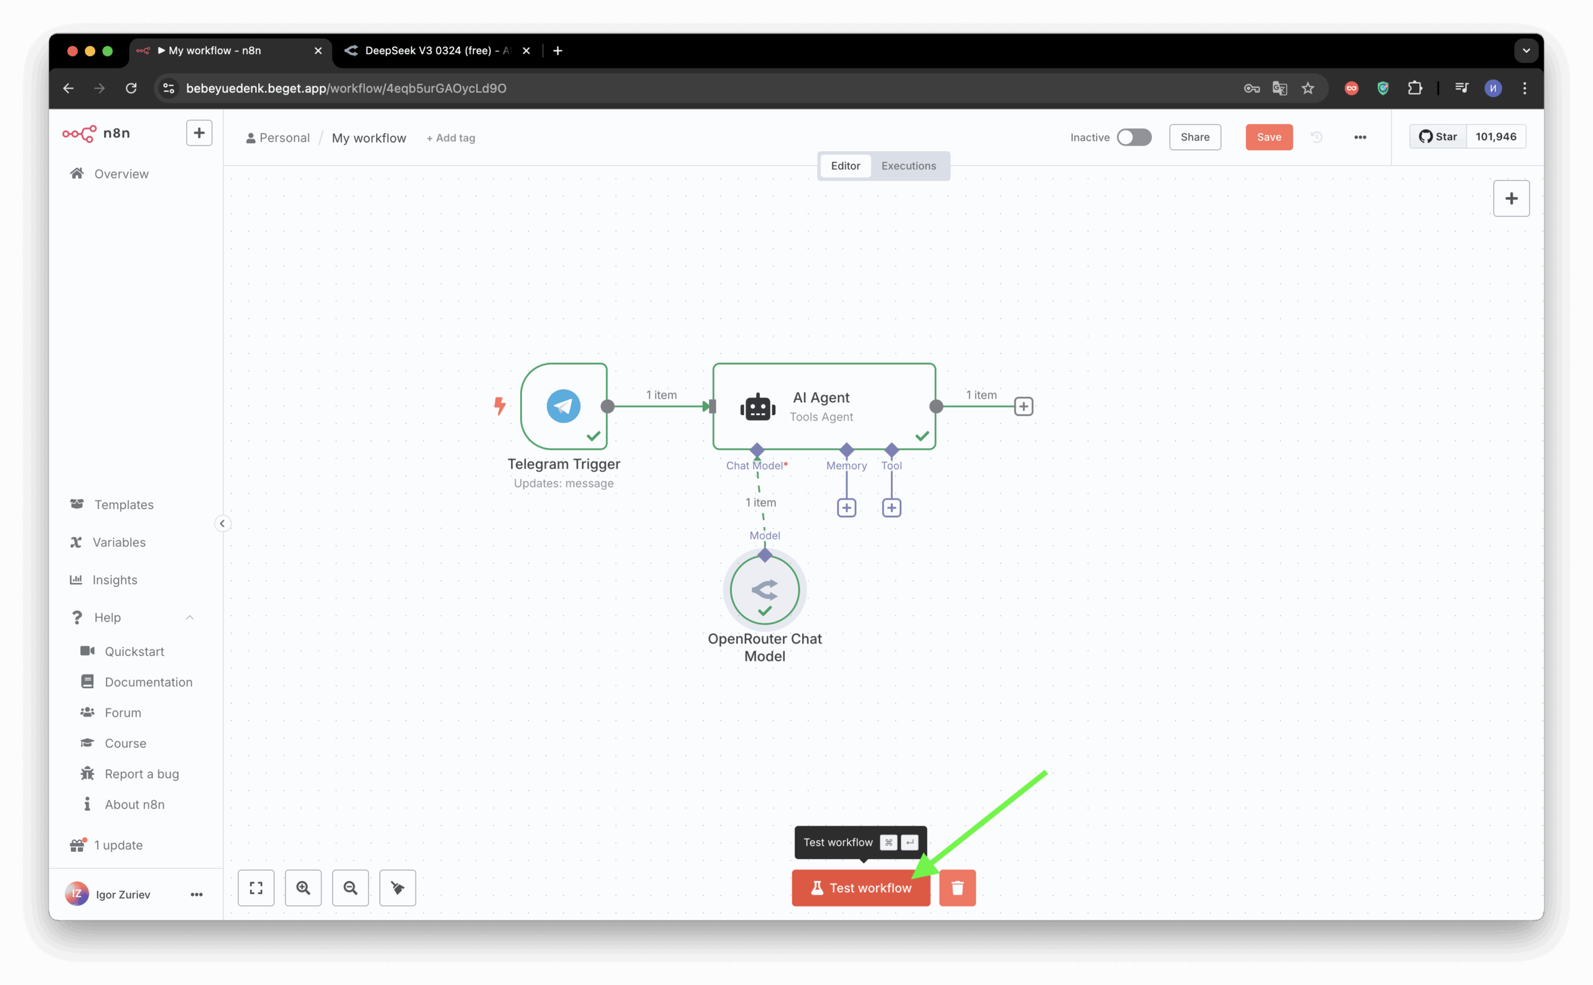Viewport: 1593px width, 985px height.
Task: Open the OpenRouter Chat Model node
Action: click(x=764, y=591)
